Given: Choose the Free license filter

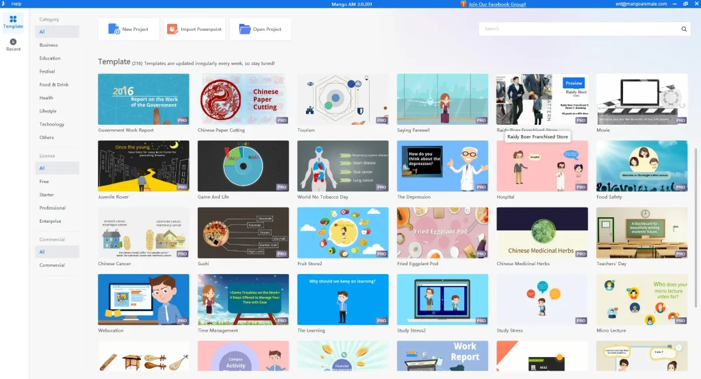Looking at the screenshot, I should point(44,182).
